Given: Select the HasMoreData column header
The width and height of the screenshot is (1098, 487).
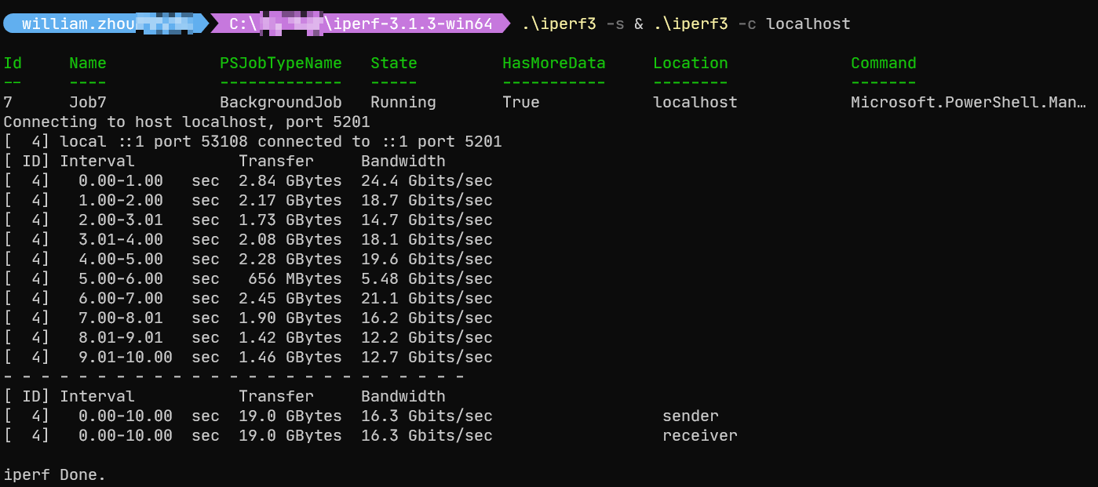Looking at the screenshot, I should click(x=553, y=63).
